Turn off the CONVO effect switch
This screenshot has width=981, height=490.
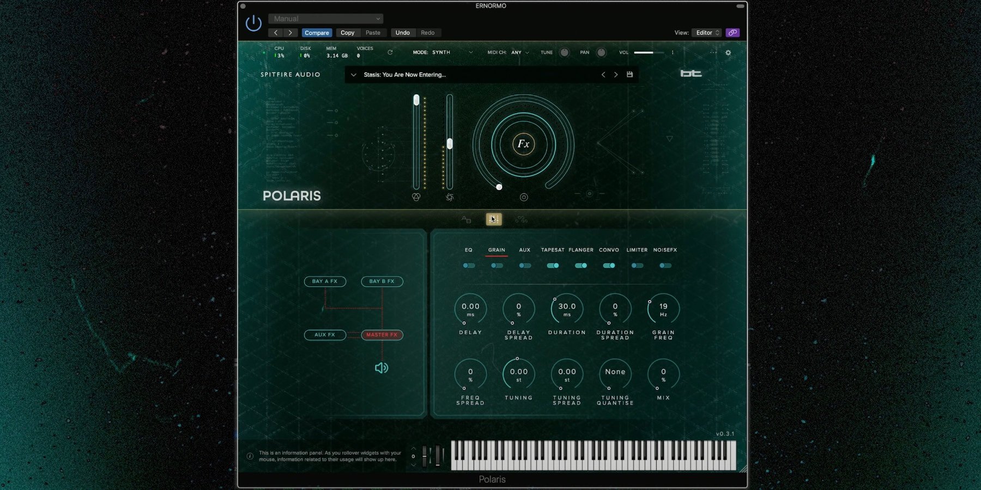[609, 266]
